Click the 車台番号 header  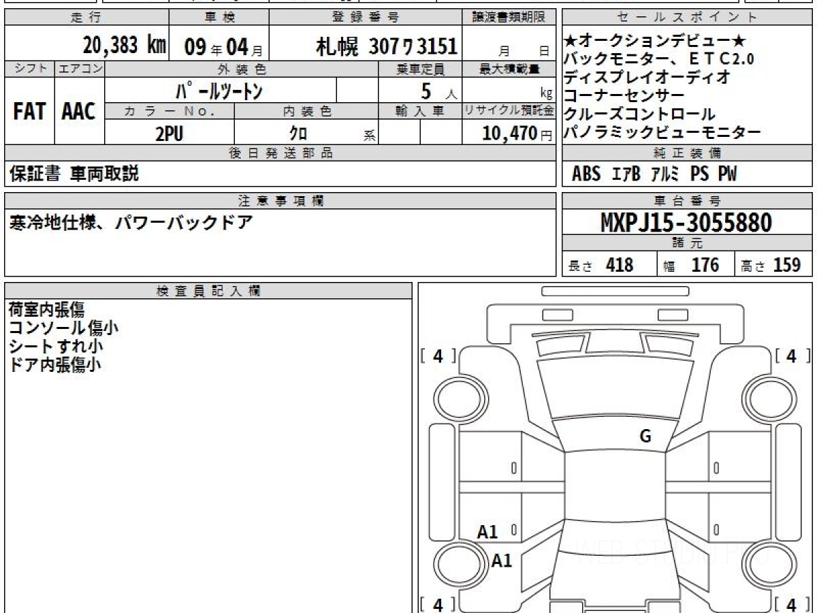(688, 201)
